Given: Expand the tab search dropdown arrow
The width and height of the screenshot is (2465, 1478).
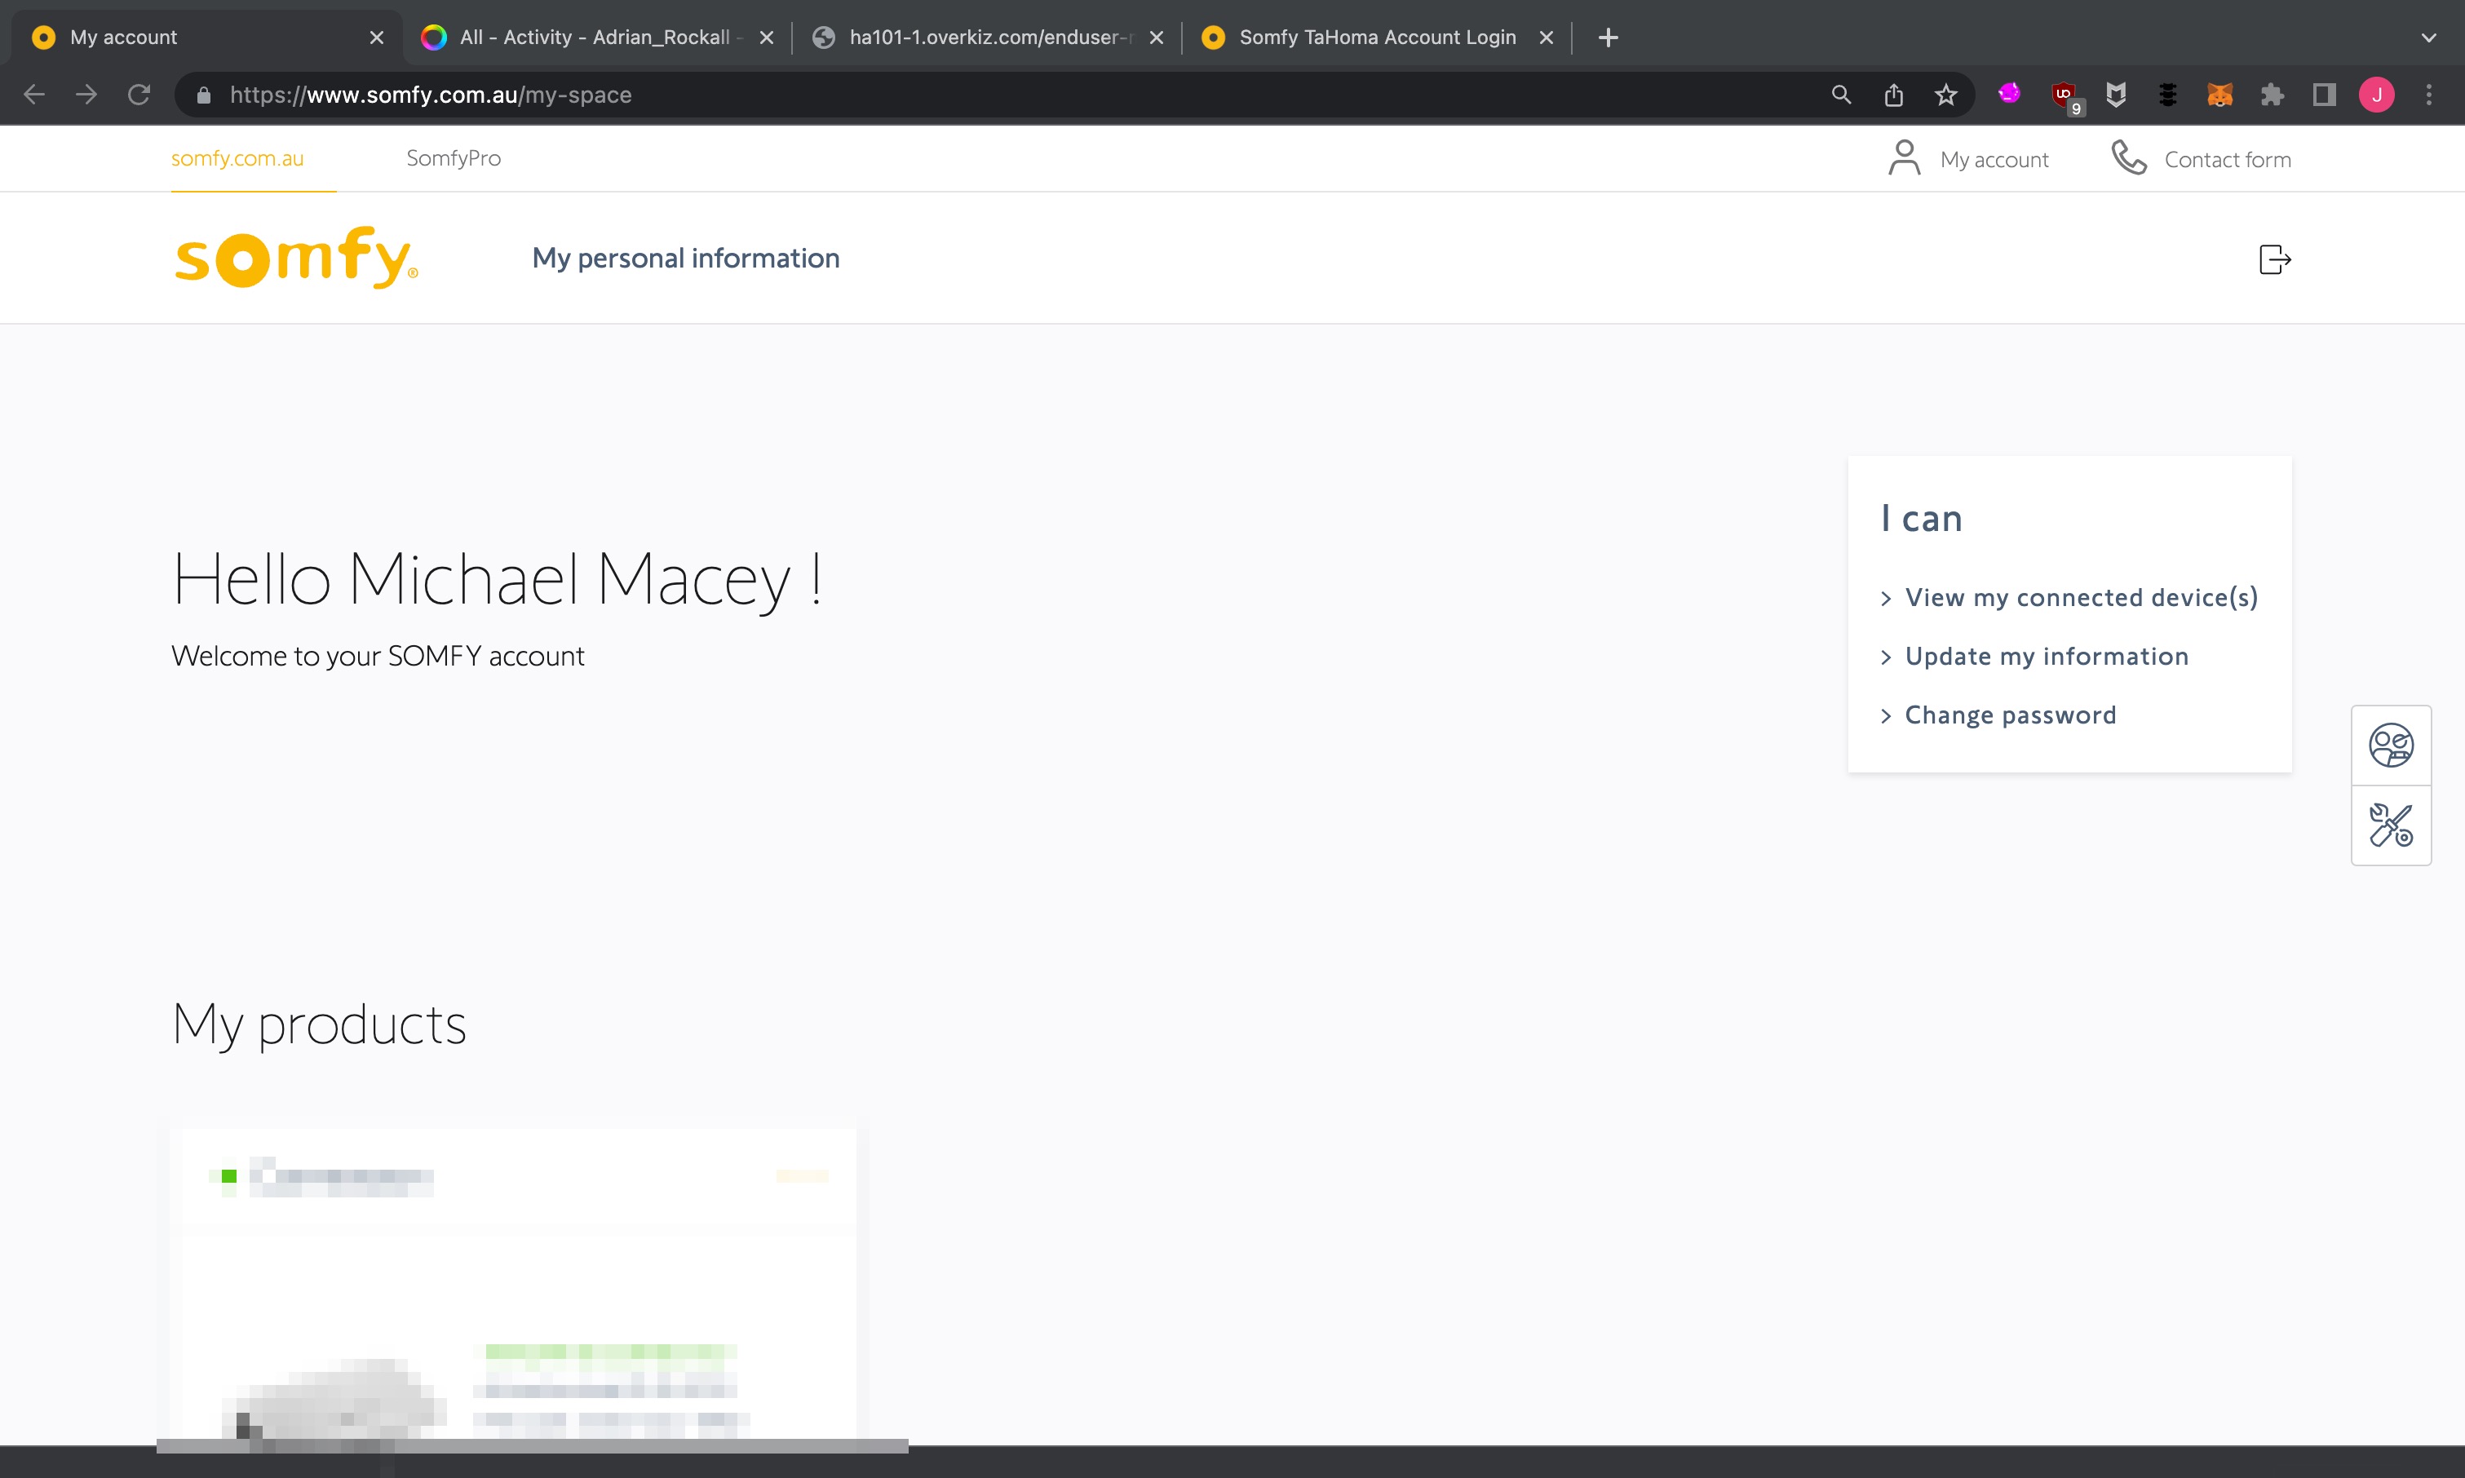Looking at the screenshot, I should point(2428,38).
